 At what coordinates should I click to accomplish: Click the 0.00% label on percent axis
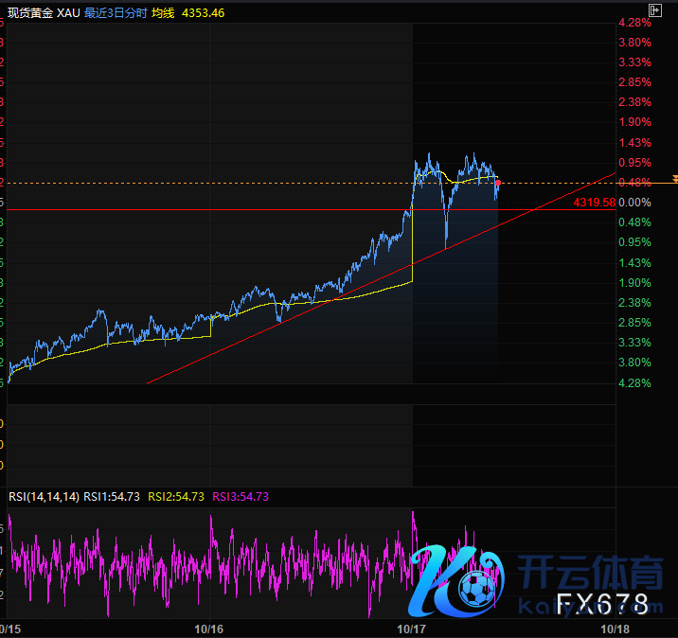(x=633, y=203)
